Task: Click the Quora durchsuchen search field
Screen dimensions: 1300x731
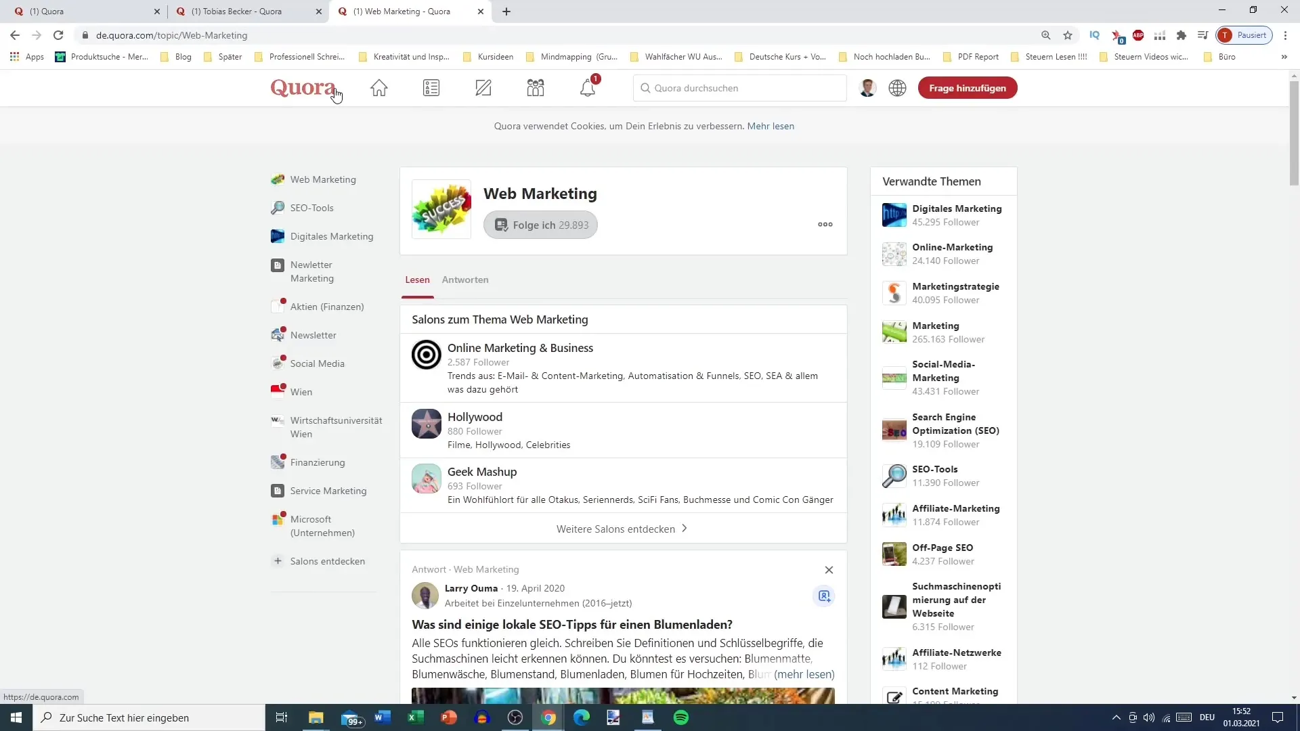Action: pyautogui.click(x=739, y=88)
